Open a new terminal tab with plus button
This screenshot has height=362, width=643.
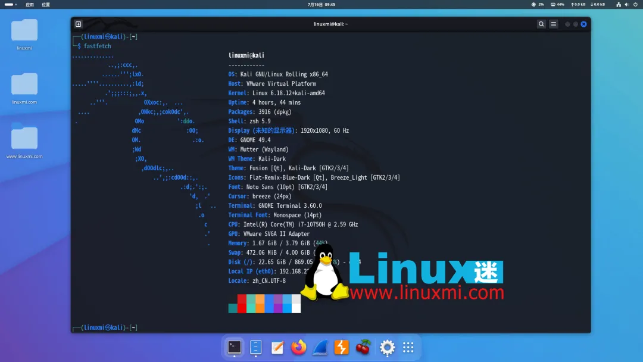tap(79, 24)
